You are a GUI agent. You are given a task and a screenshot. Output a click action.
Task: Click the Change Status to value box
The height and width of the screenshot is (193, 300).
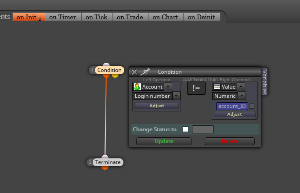pyautogui.click(x=203, y=129)
